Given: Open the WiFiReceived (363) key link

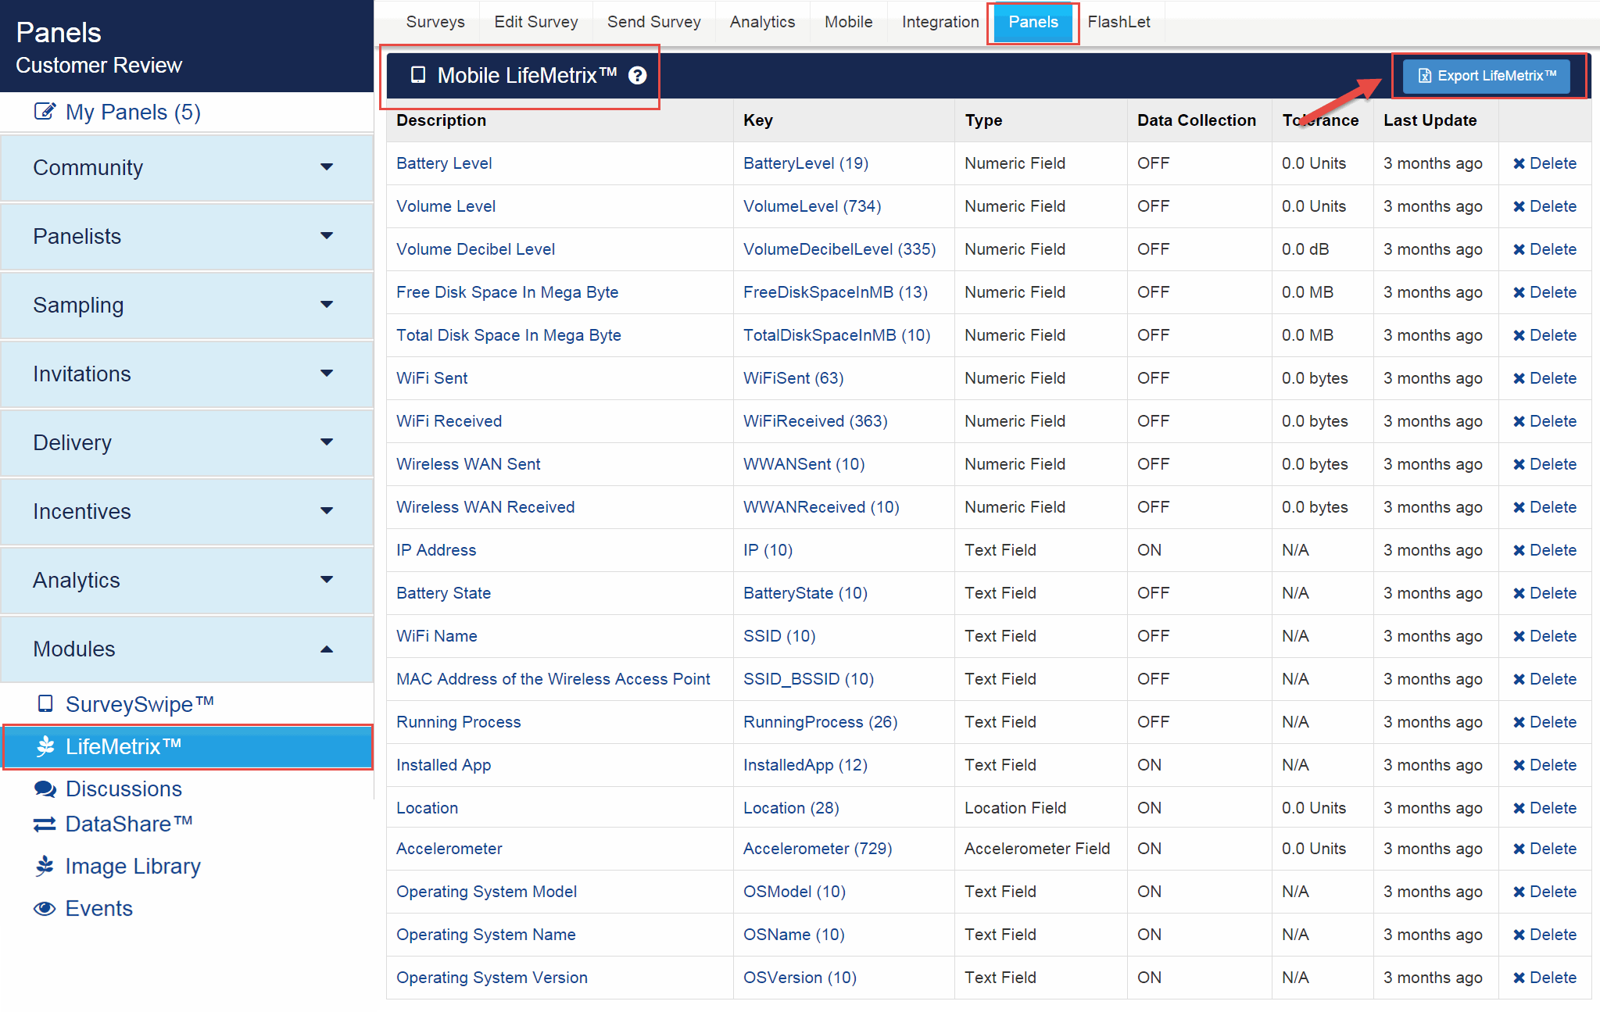Looking at the screenshot, I should pos(814,421).
